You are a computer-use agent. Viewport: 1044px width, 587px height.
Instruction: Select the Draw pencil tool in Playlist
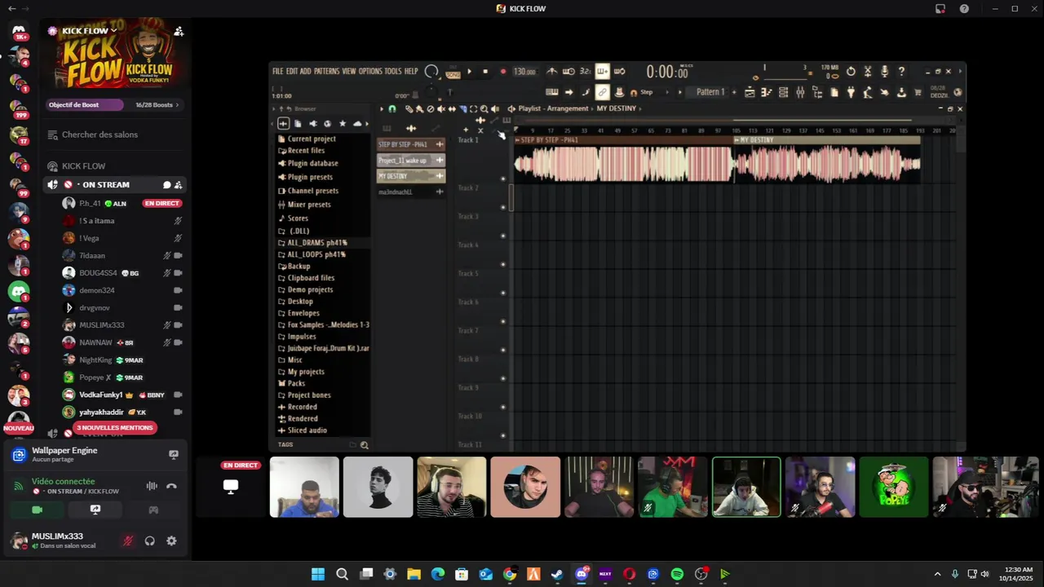pyautogui.click(x=409, y=108)
